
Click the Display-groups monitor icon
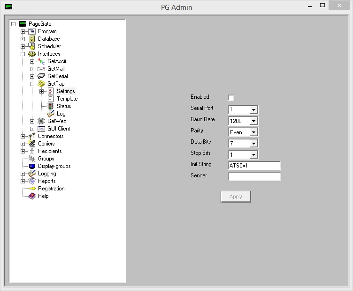32,166
